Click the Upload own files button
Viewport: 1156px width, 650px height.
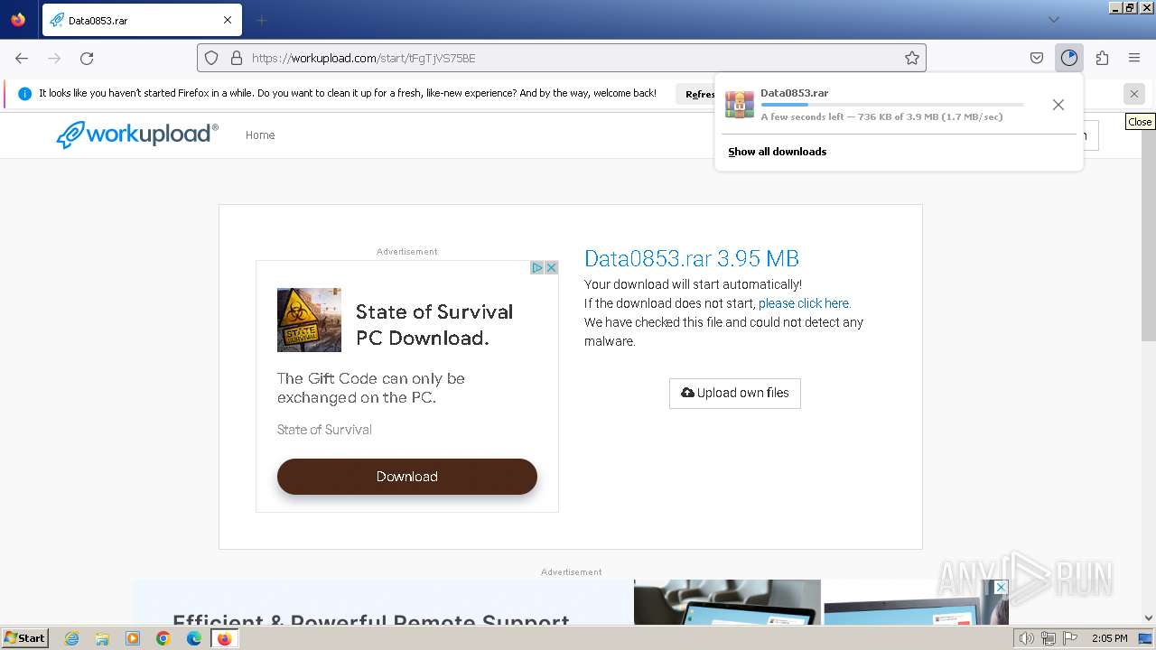point(735,393)
